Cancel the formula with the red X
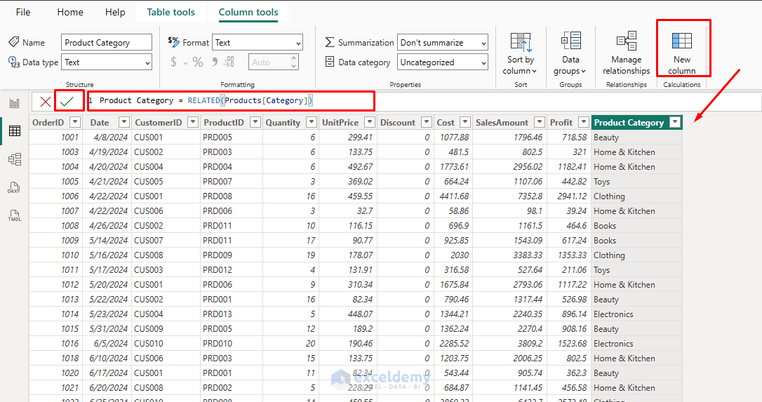 pos(45,101)
